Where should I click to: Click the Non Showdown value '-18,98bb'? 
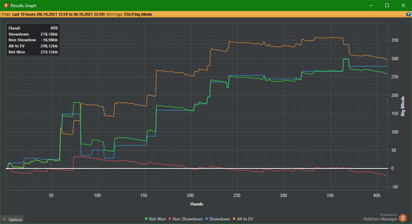[x=49, y=40]
